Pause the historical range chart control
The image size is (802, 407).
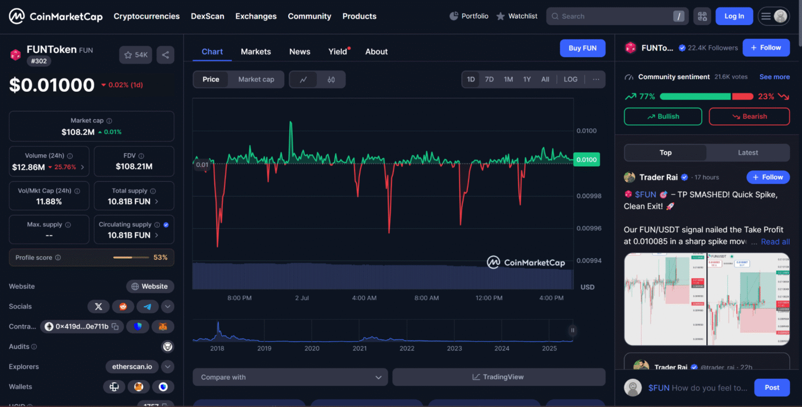572,330
